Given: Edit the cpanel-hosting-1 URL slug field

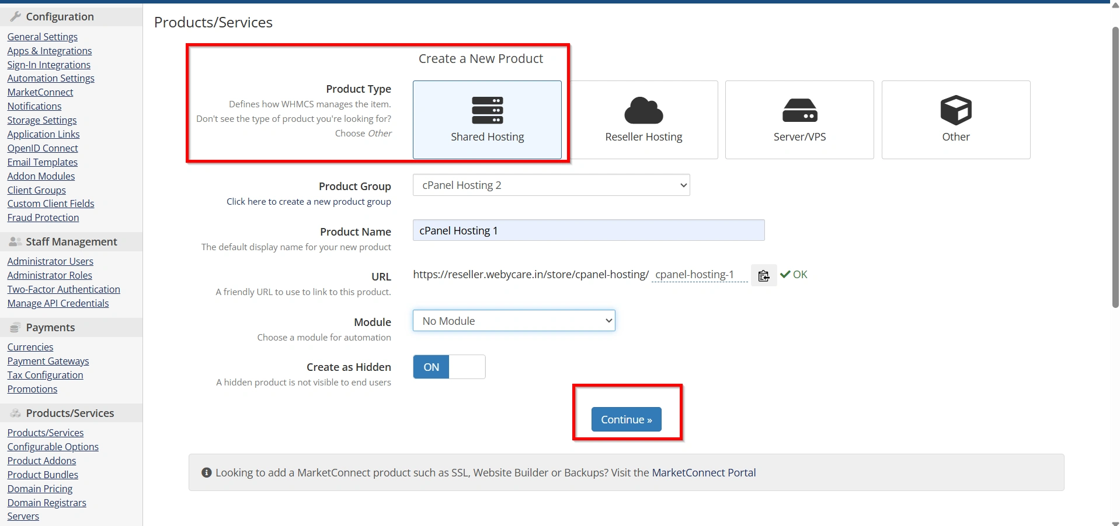Looking at the screenshot, I should (x=700, y=274).
